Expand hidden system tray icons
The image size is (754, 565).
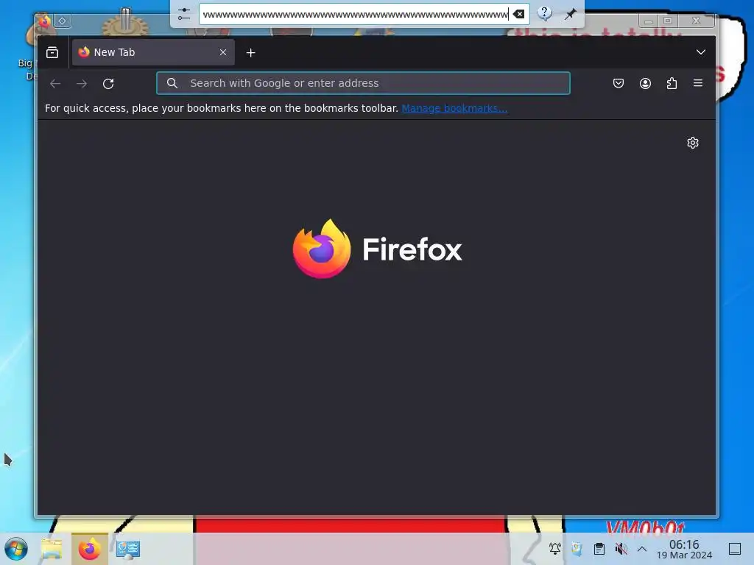pos(642,548)
